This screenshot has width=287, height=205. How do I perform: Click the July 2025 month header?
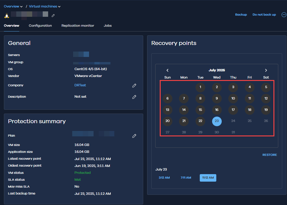217,70
